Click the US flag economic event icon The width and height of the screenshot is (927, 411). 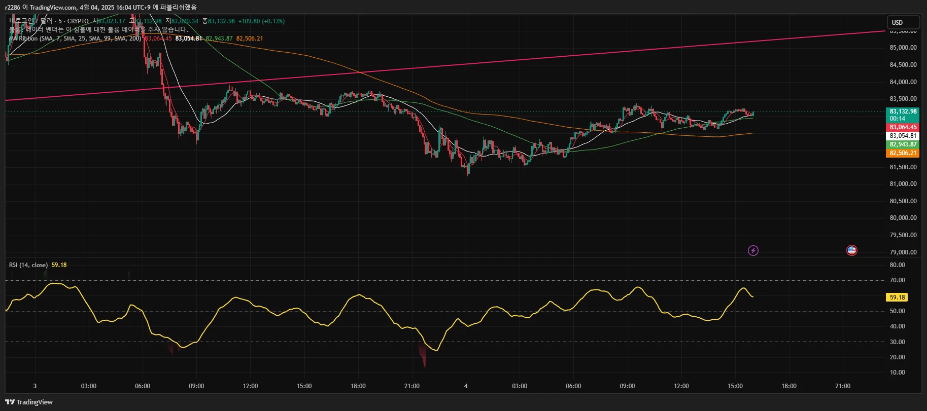[851, 250]
